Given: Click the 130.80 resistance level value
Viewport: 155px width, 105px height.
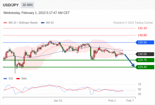Looking at the screenshot, I should pos(142,35).
